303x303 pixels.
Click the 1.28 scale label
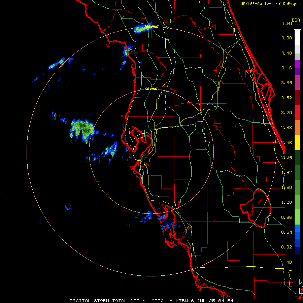(x=287, y=202)
